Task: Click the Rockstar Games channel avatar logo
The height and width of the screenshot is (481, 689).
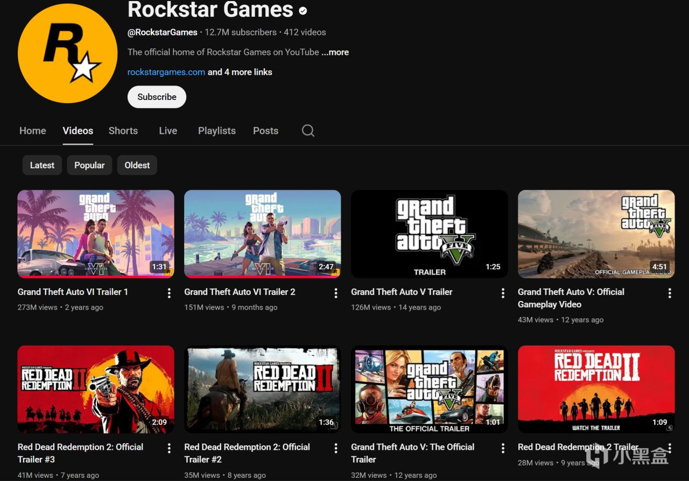Action: click(68, 53)
